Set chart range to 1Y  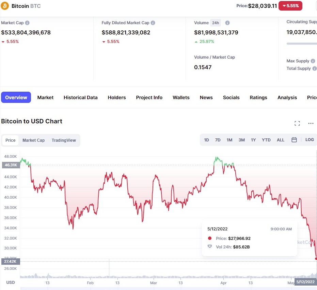tap(253, 140)
